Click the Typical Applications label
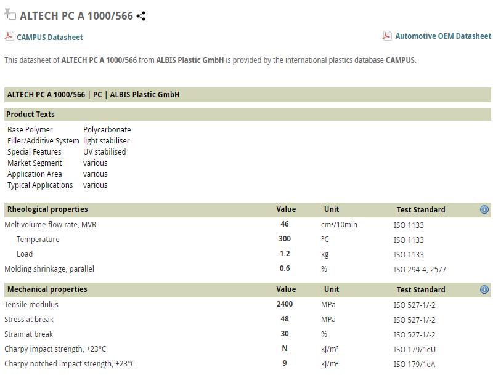 pyautogui.click(x=40, y=185)
